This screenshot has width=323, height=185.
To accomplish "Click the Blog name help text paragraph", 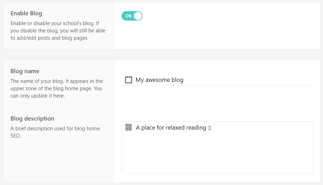I will (56, 88).
